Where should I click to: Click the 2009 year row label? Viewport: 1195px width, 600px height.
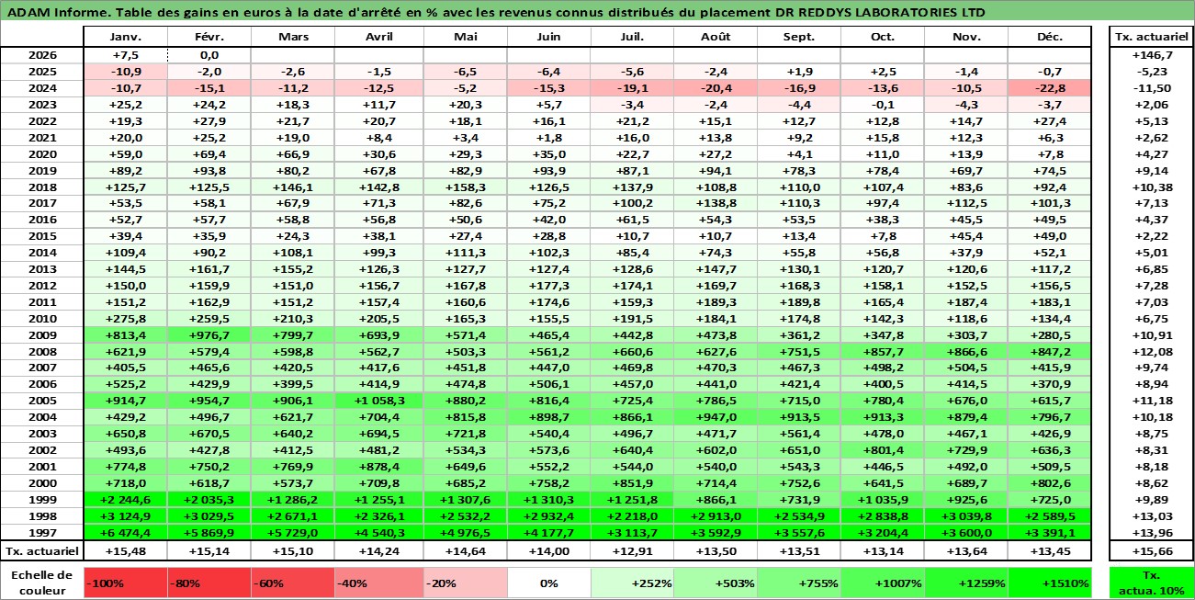coord(42,335)
